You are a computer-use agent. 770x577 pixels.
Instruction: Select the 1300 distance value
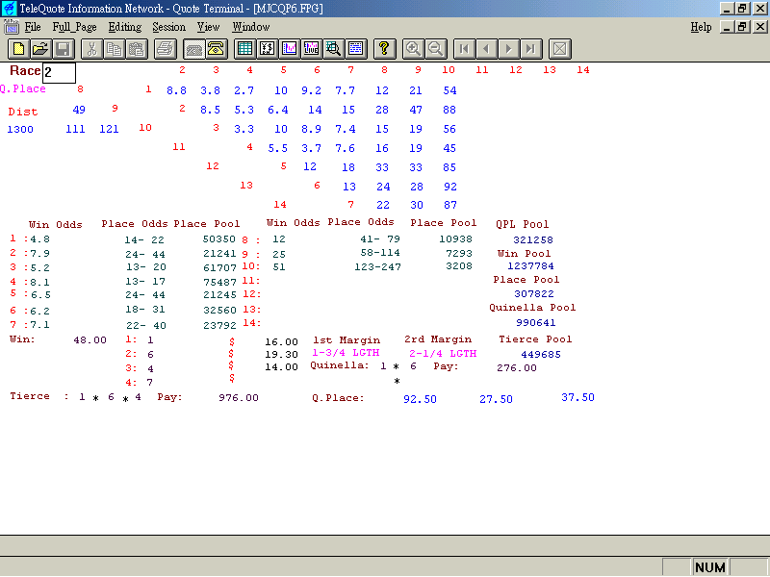point(20,130)
